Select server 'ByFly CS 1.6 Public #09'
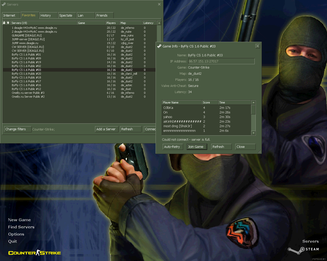 [x=79, y=58]
